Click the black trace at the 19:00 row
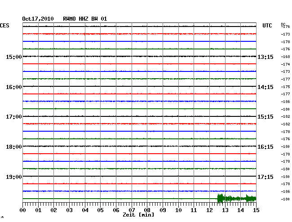Viewport: 292px width, 222px height. (139, 176)
